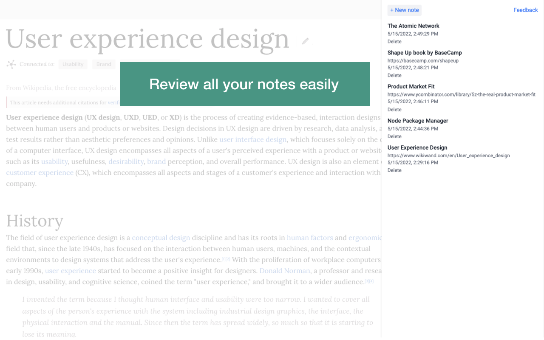Click the timestamp 5/15/2022, 2:49:29 PM
544x340 pixels.
[413, 34]
